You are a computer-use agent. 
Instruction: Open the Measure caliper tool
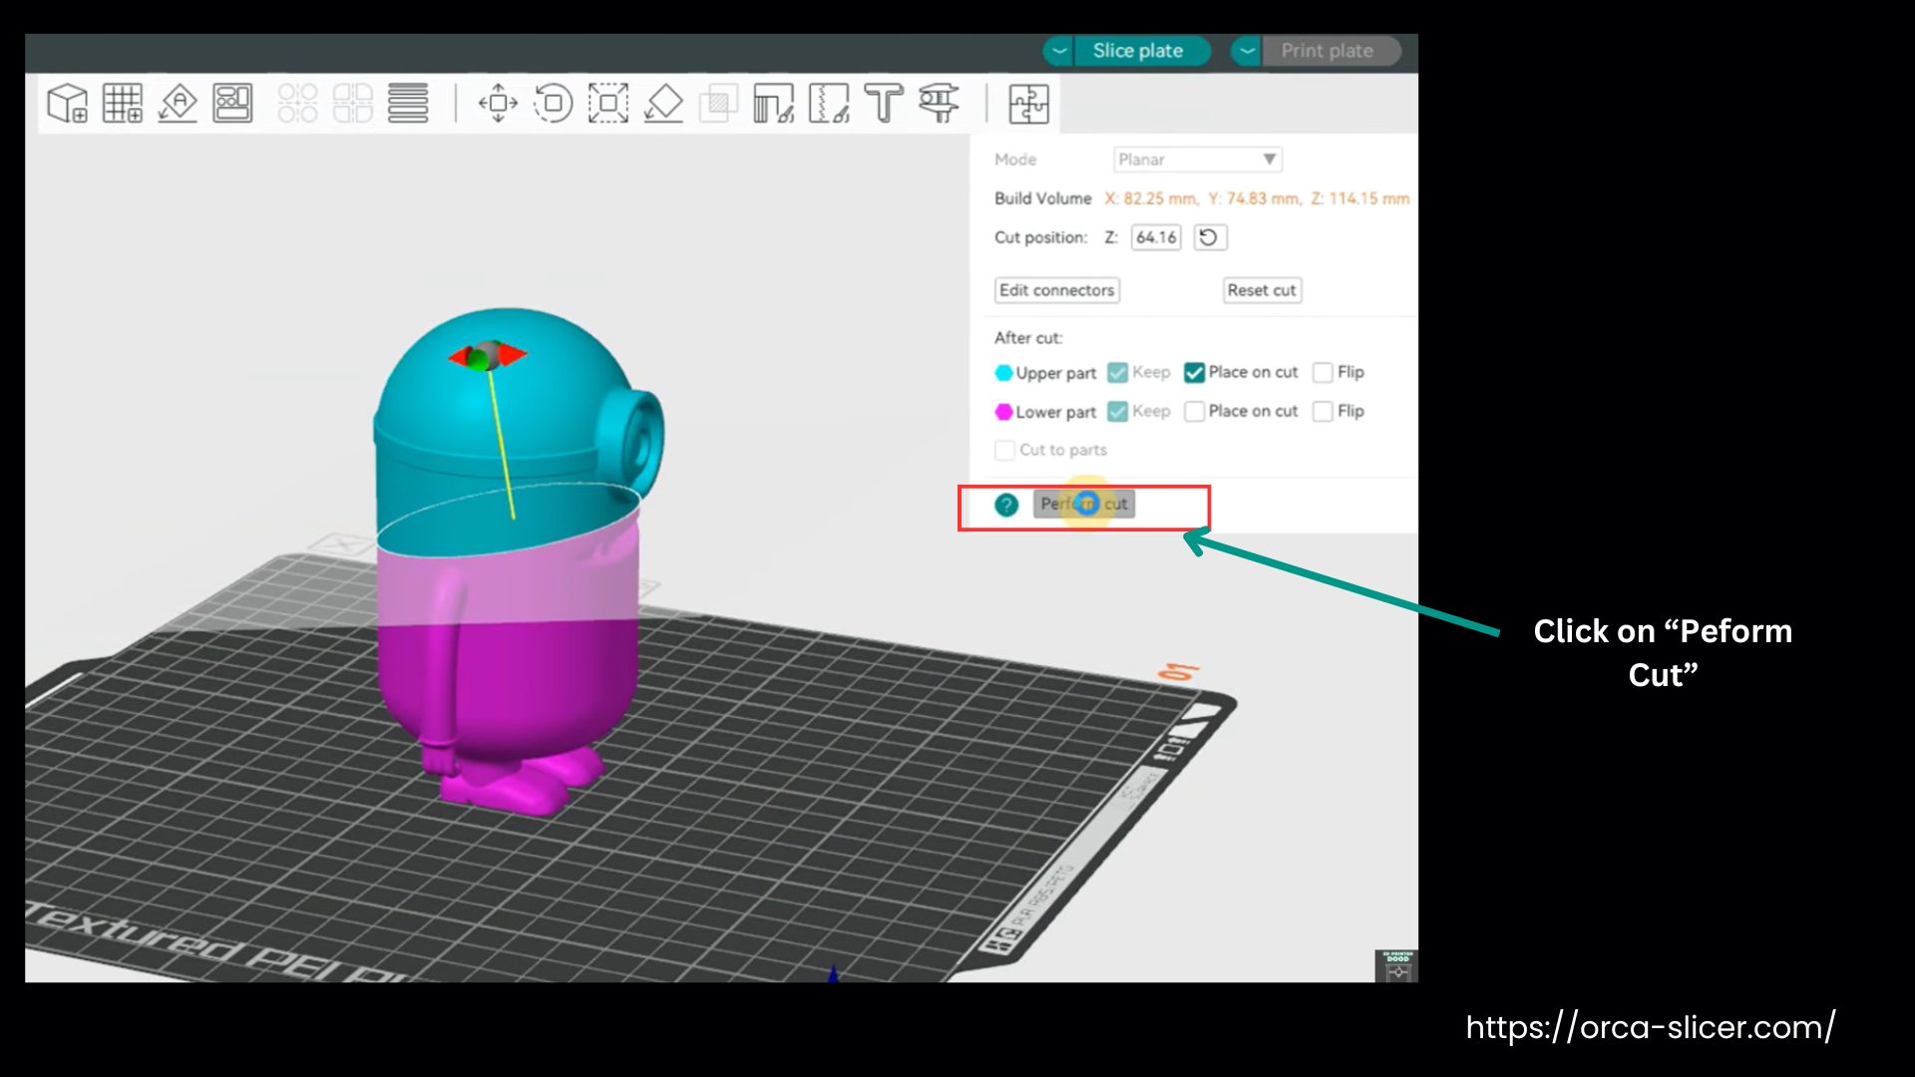click(939, 103)
